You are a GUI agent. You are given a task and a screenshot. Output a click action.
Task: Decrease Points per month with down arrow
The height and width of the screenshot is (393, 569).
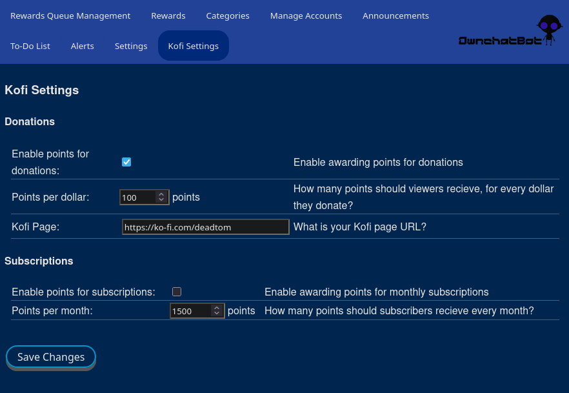click(x=217, y=314)
